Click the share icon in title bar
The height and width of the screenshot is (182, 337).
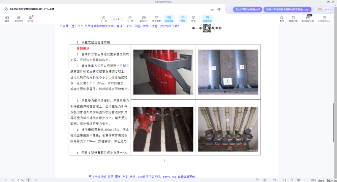tap(219, 9)
